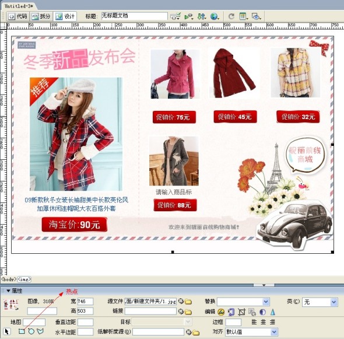
Task: Click the 源文件 source path field
Action: (x=150, y=302)
